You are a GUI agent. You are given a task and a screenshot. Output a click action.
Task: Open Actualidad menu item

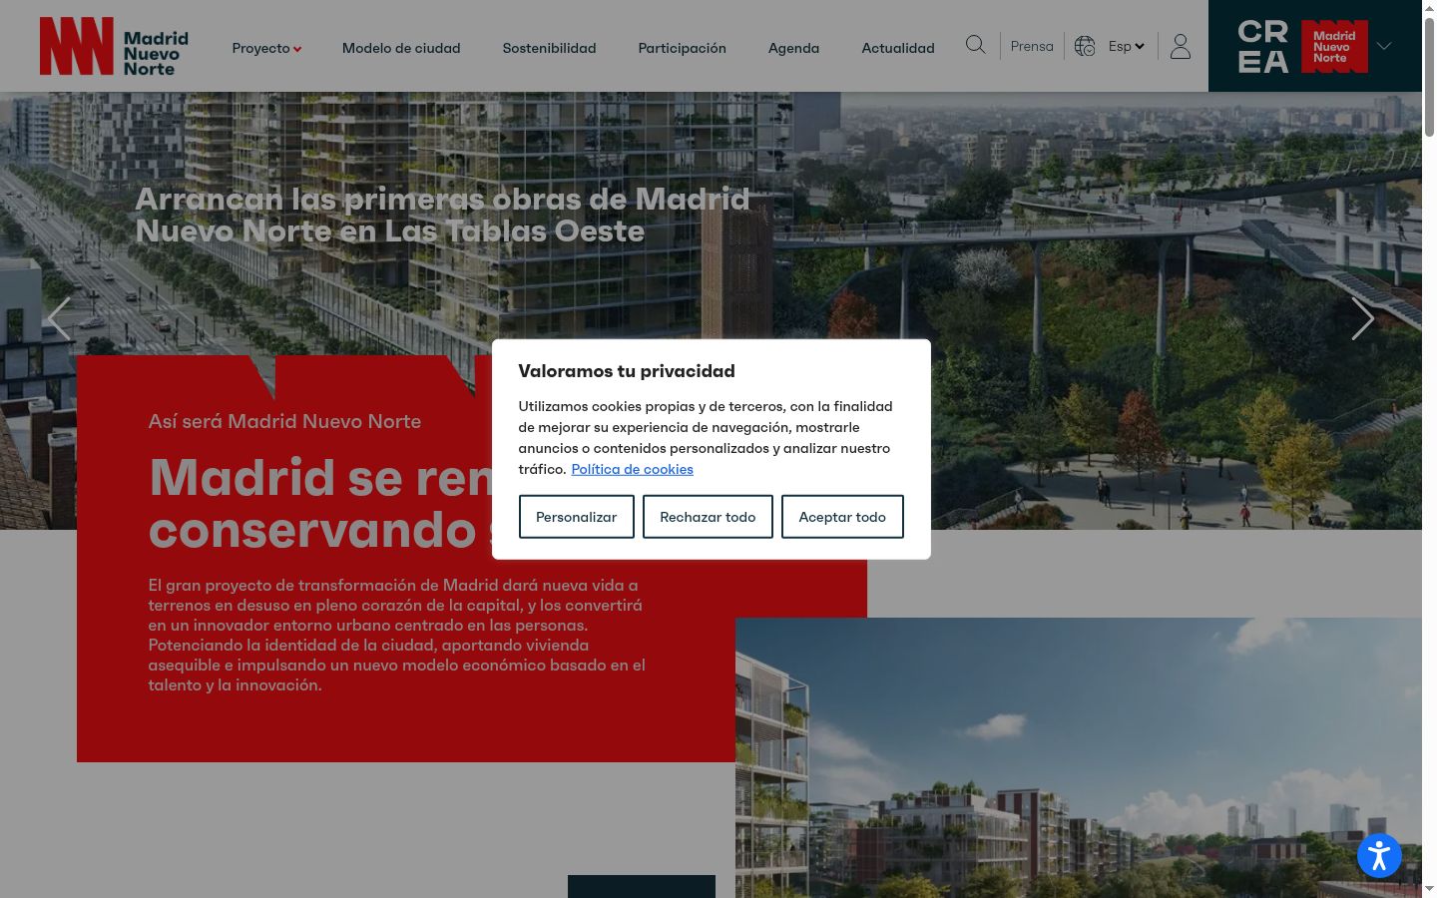pos(898,48)
